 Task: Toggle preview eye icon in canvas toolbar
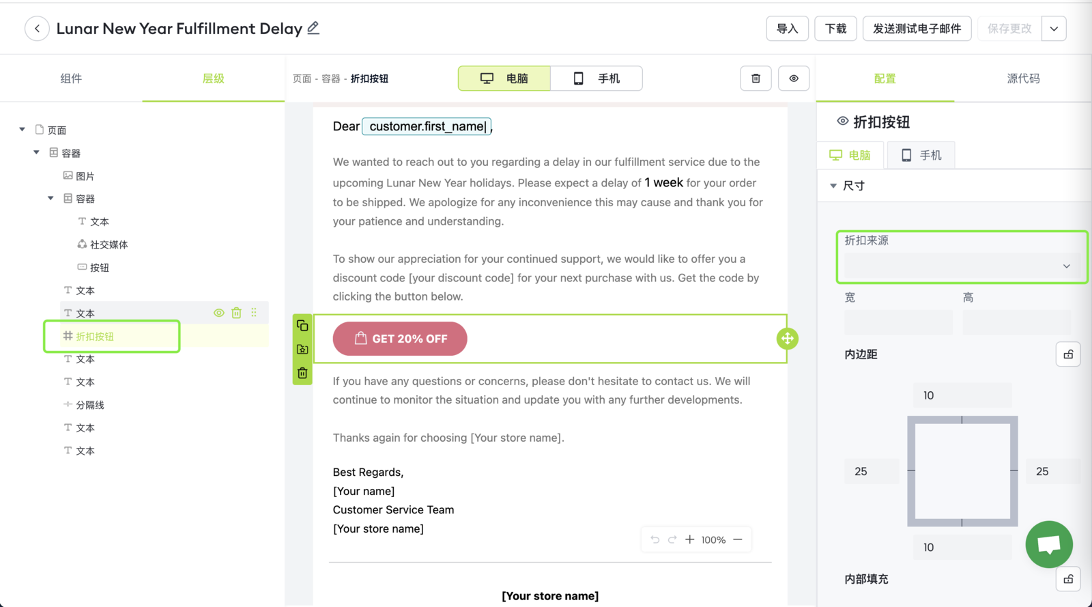(x=794, y=79)
